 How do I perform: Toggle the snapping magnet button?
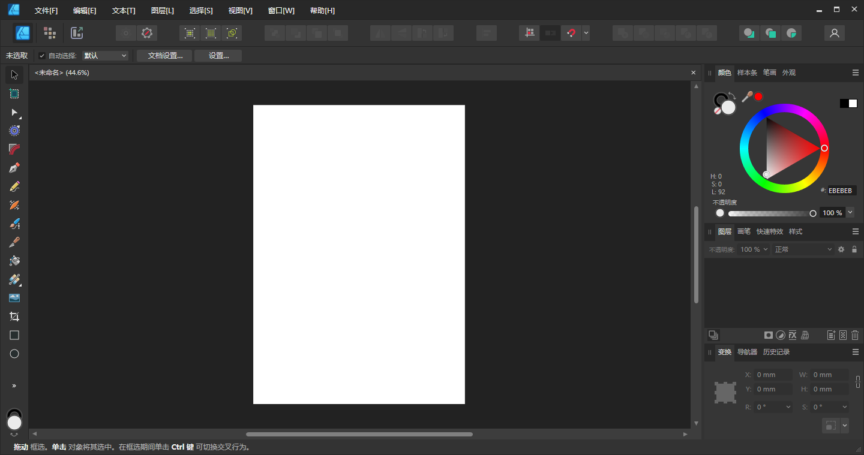[x=571, y=33]
